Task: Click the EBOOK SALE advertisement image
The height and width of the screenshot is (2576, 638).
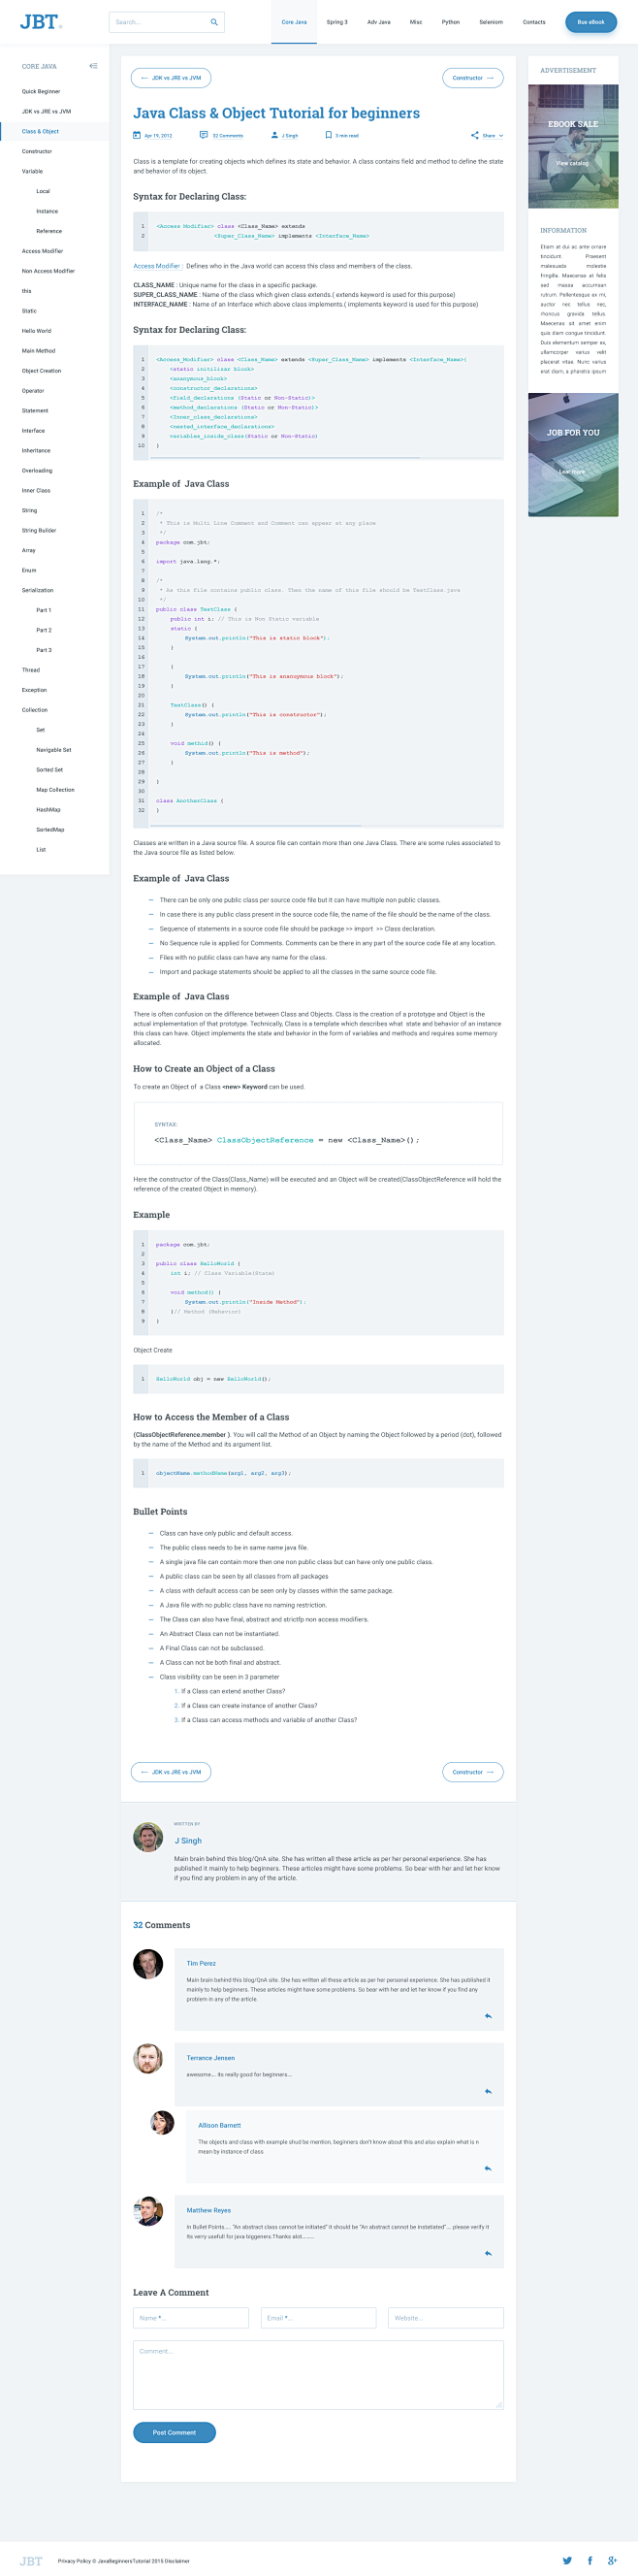Action: (x=573, y=146)
